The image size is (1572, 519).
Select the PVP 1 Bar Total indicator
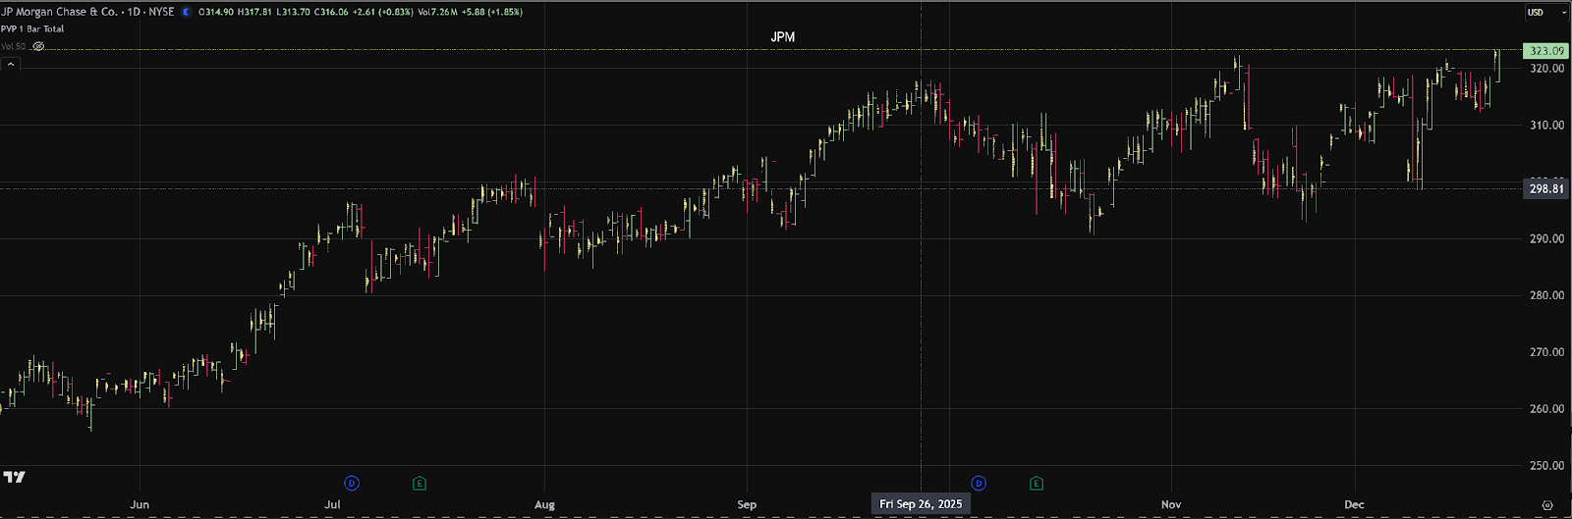coord(32,28)
